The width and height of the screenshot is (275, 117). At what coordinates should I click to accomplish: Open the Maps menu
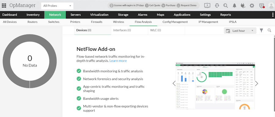(x=160, y=15)
